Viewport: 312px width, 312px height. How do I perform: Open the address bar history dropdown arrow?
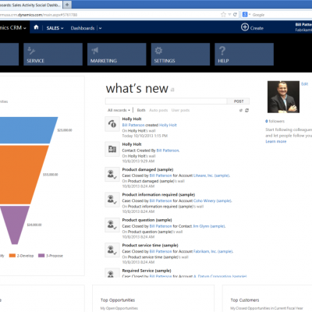tap(229, 15)
